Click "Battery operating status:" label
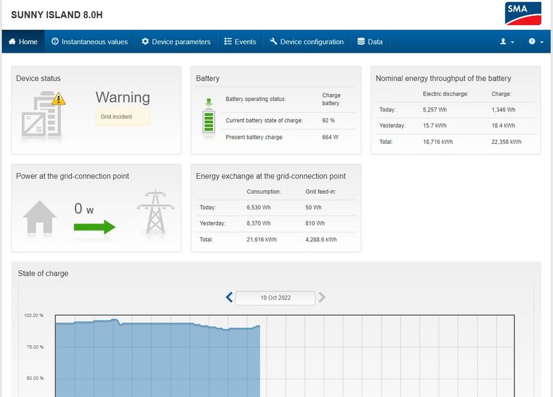 [256, 99]
